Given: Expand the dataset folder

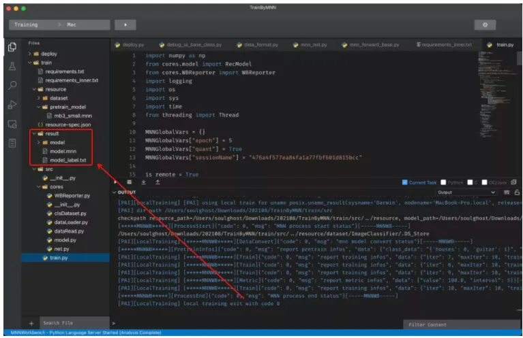Looking at the screenshot, I should pos(38,98).
